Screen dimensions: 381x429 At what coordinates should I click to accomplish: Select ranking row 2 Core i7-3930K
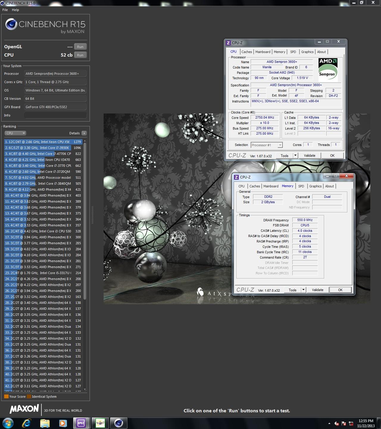[43, 148]
